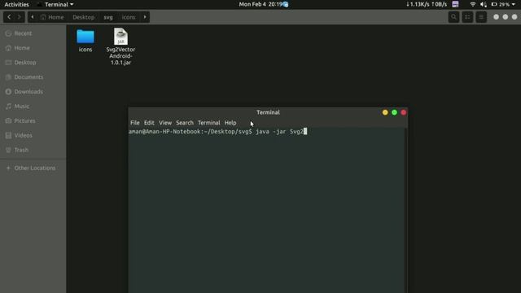
Task: Open the Terminal app menu in the top bar
Action: tap(56, 4)
